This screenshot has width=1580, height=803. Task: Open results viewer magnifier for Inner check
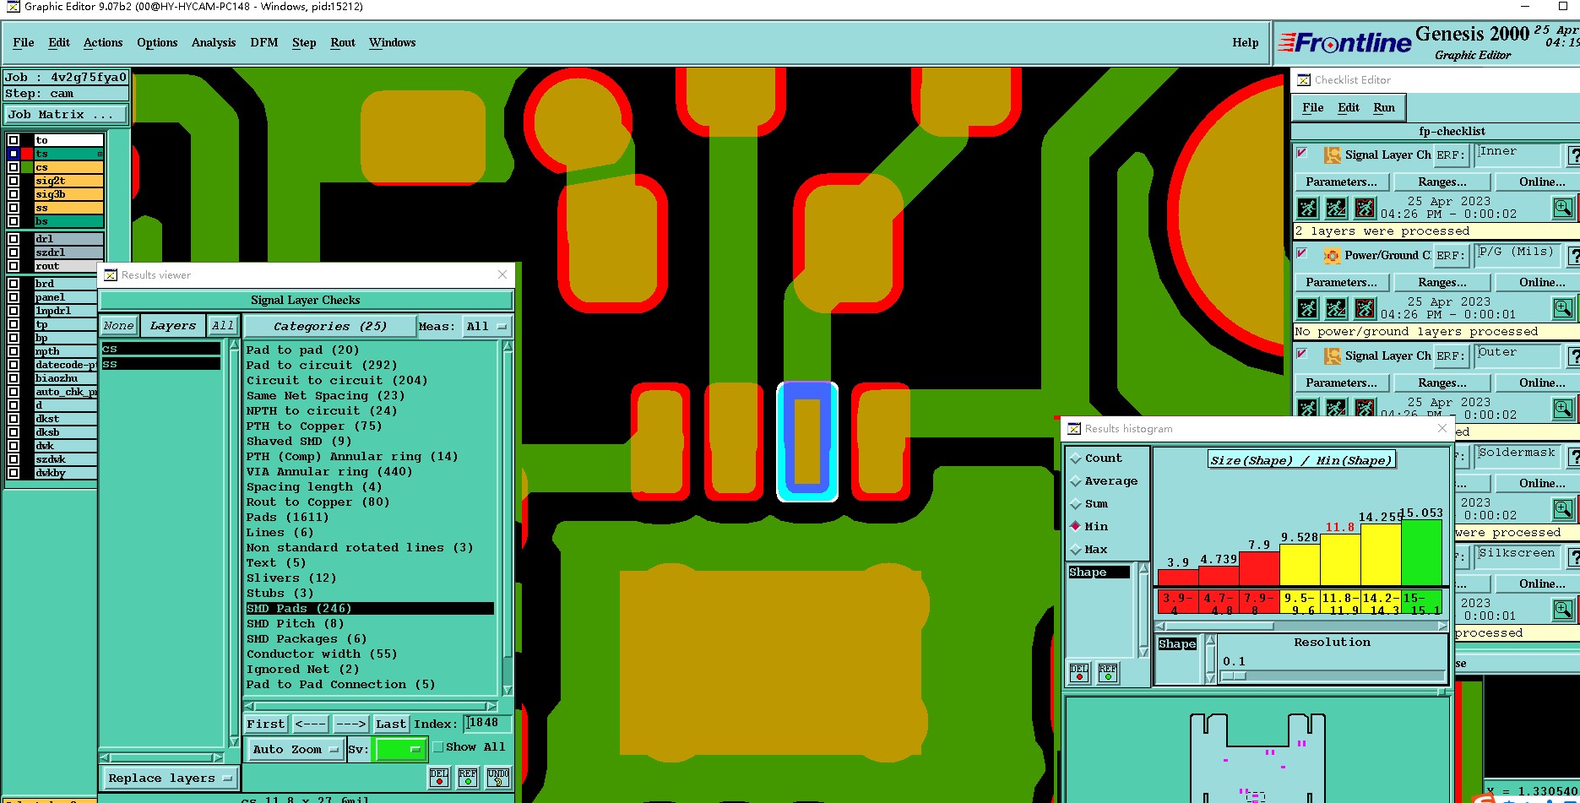1563,208
